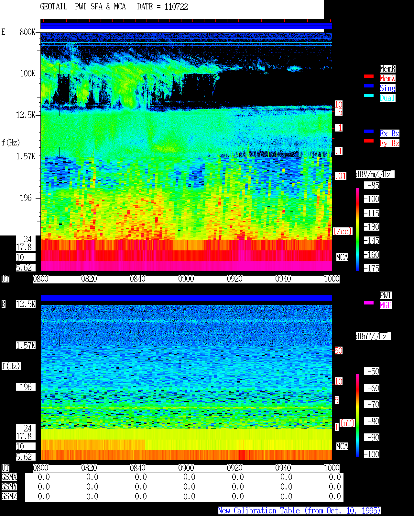Image resolution: width=414 pixels, height=516 pixels.
Task: Click the 100K frequency axis label
Action: (27, 74)
